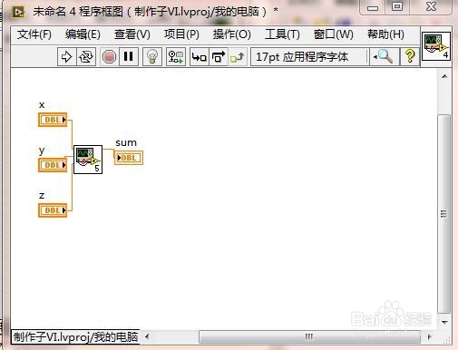Open the 帮助(H) menu

click(385, 34)
